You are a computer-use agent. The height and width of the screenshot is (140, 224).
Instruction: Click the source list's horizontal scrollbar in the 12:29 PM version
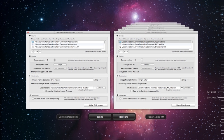tap(154, 49)
